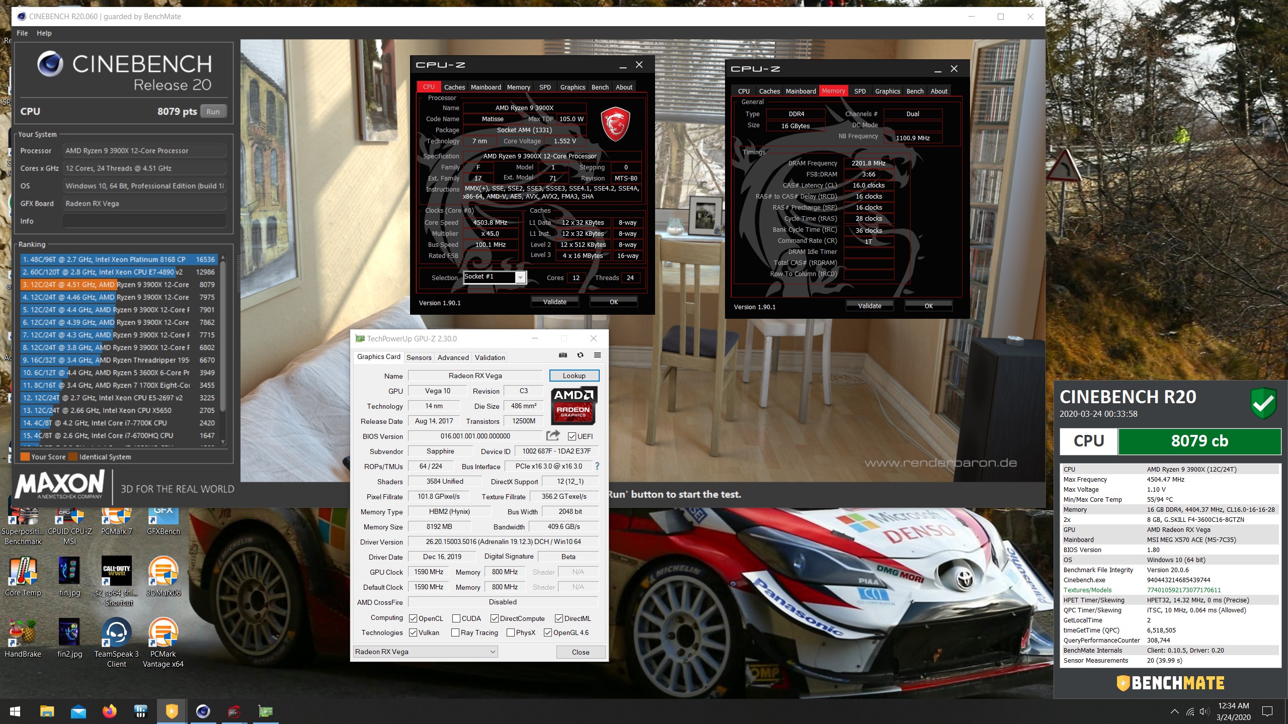
Task: Click Run button for CPU test
Action: (x=213, y=111)
